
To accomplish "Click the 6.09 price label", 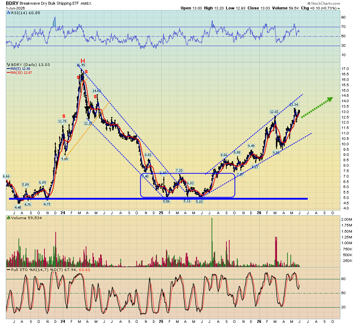I will click(x=42, y=183).
